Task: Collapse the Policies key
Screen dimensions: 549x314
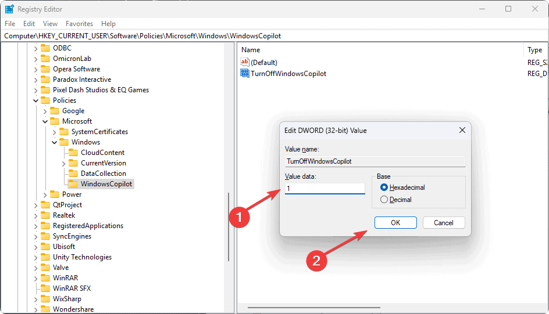Action: (x=35, y=100)
